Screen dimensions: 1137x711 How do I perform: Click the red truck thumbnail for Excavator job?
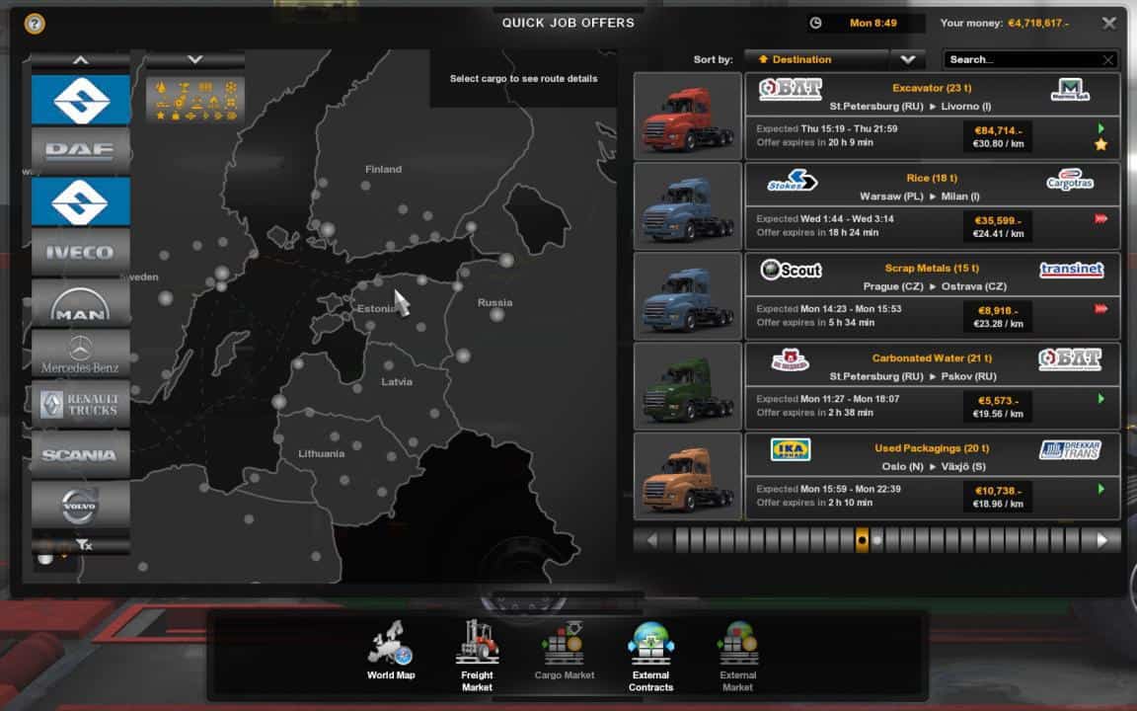(x=687, y=116)
